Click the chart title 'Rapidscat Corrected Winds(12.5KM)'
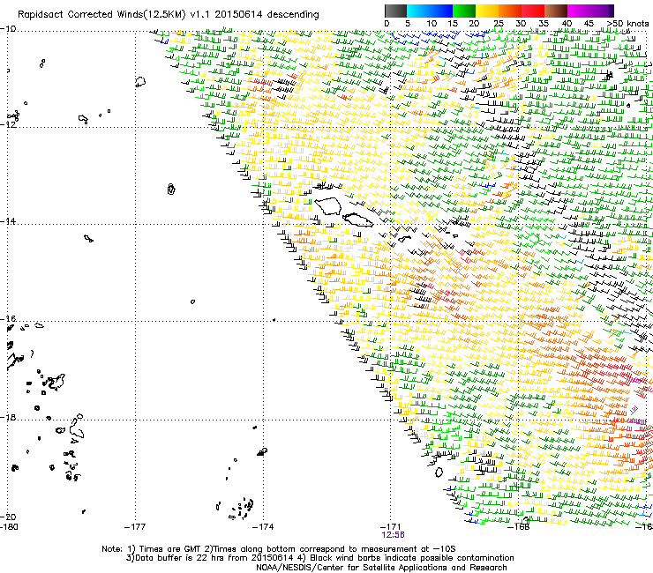The height and width of the screenshot is (573, 653). (101, 15)
